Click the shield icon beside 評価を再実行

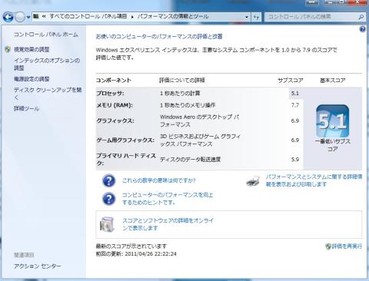(328, 246)
